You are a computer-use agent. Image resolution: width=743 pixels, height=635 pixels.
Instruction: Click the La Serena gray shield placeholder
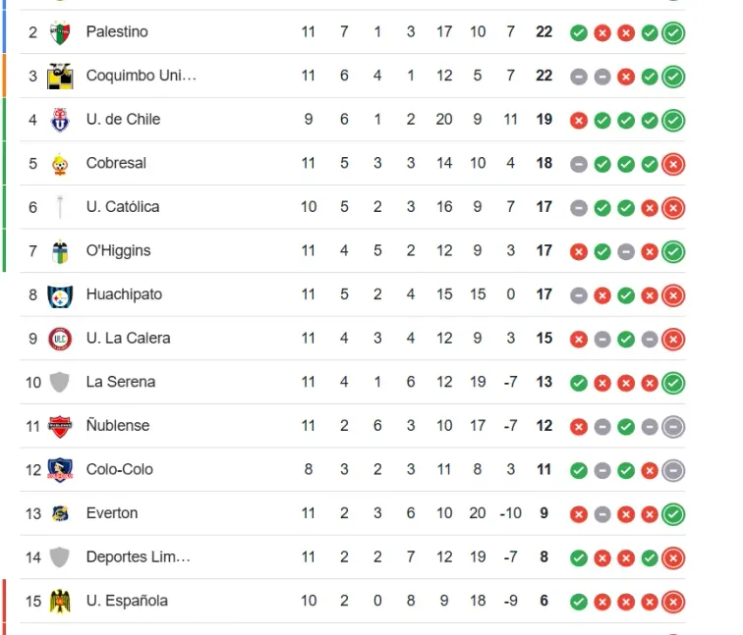tap(60, 382)
